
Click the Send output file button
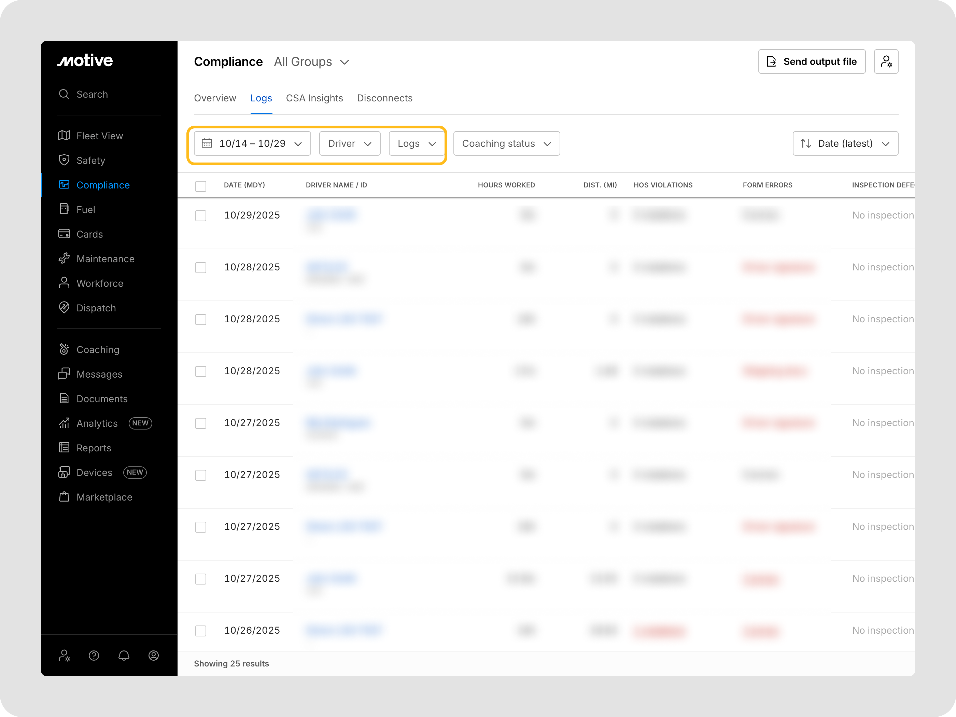[x=811, y=61]
